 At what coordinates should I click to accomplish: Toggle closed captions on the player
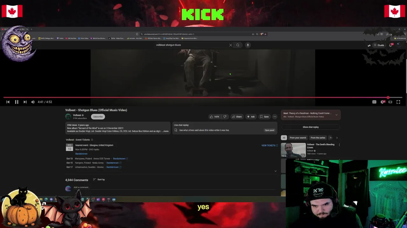[x=374, y=102]
